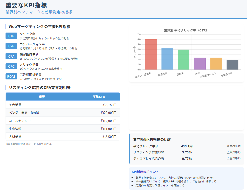Click the CTR badge
The height and width of the screenshot is (192, 247).
click(x=11, y=36)
